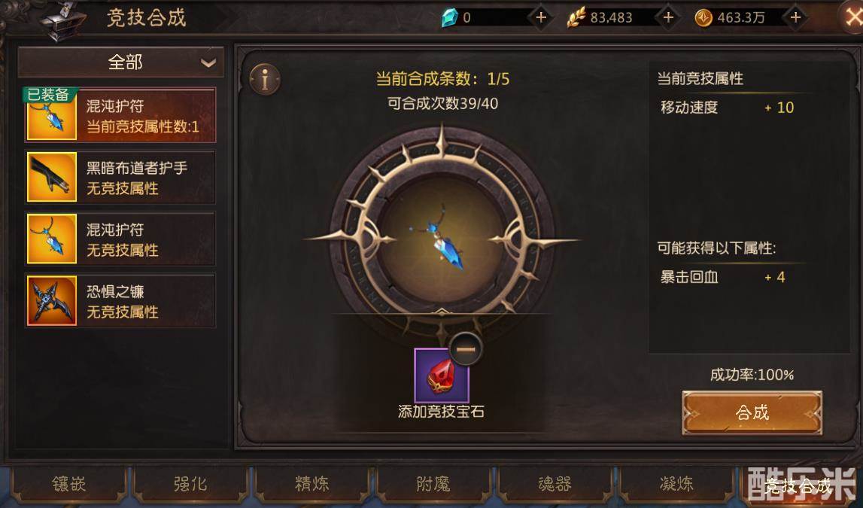Open the info icon in synthesis panel
The width and height of the screenshot is (863, 508).
click(x=265, y=80)
